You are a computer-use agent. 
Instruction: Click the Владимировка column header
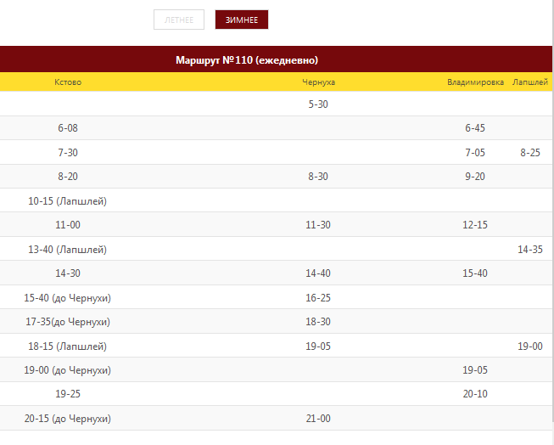point(475,82)
